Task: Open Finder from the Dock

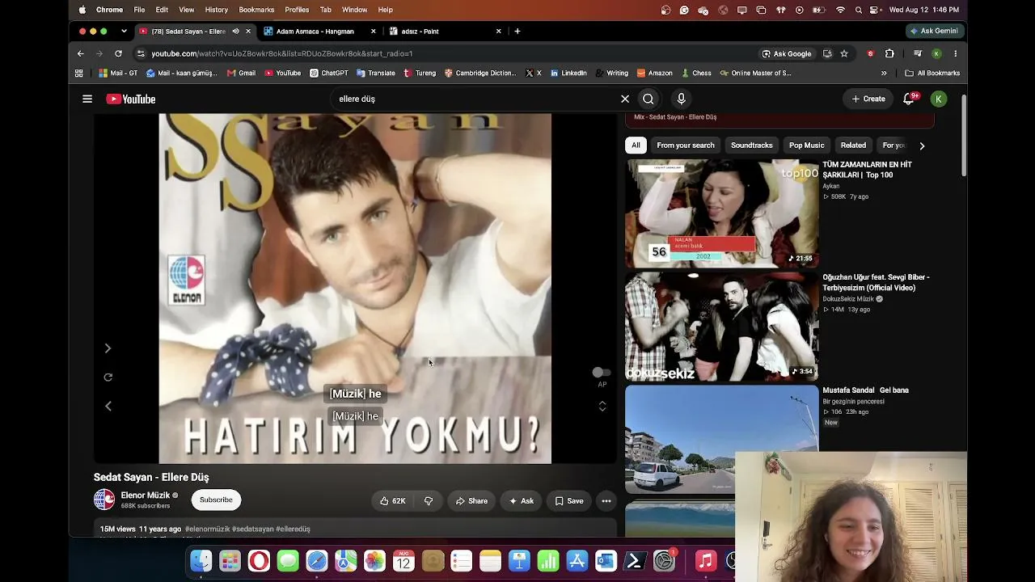Action: click(201, 560)
